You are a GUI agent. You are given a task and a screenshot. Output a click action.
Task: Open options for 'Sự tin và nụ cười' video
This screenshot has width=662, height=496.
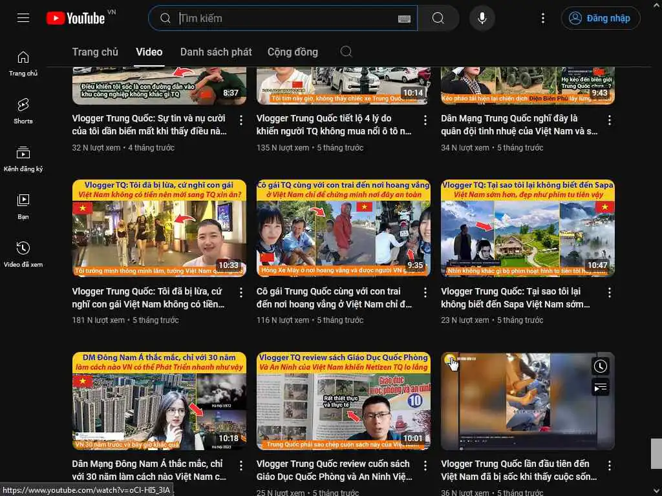[241, 120]
